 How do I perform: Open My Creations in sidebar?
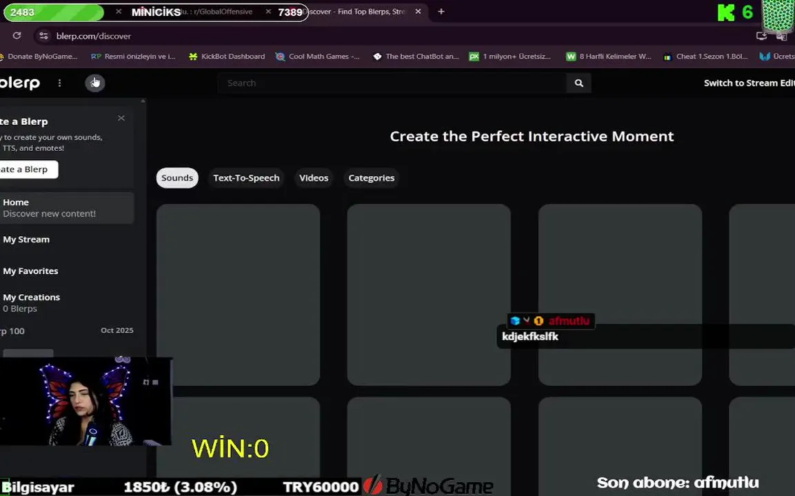(32, 302)
